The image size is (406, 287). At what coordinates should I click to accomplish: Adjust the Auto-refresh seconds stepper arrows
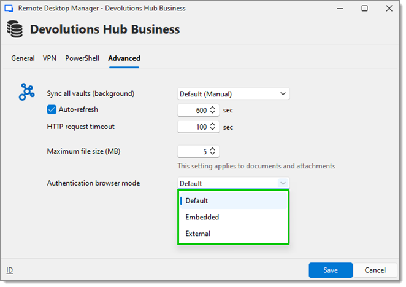[x=213, y=110]
